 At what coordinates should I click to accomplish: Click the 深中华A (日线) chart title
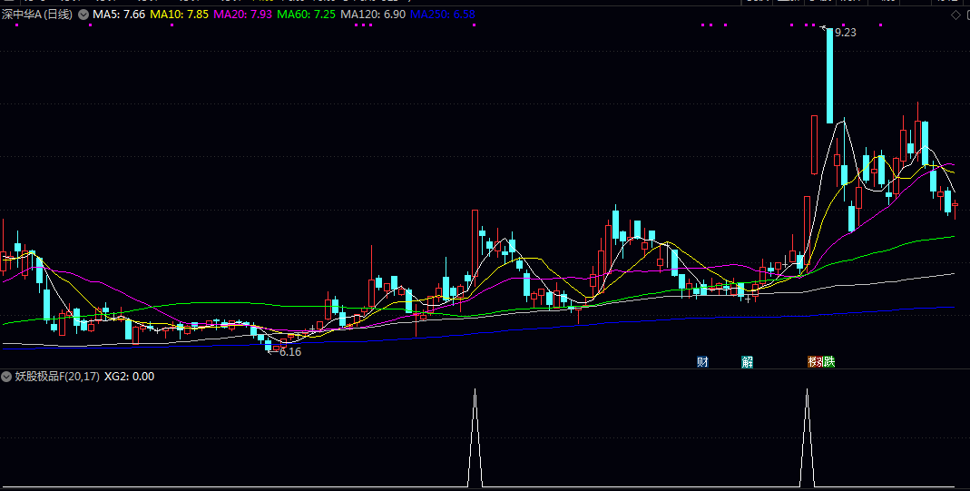pyautogui.click(x=37, y=15)
